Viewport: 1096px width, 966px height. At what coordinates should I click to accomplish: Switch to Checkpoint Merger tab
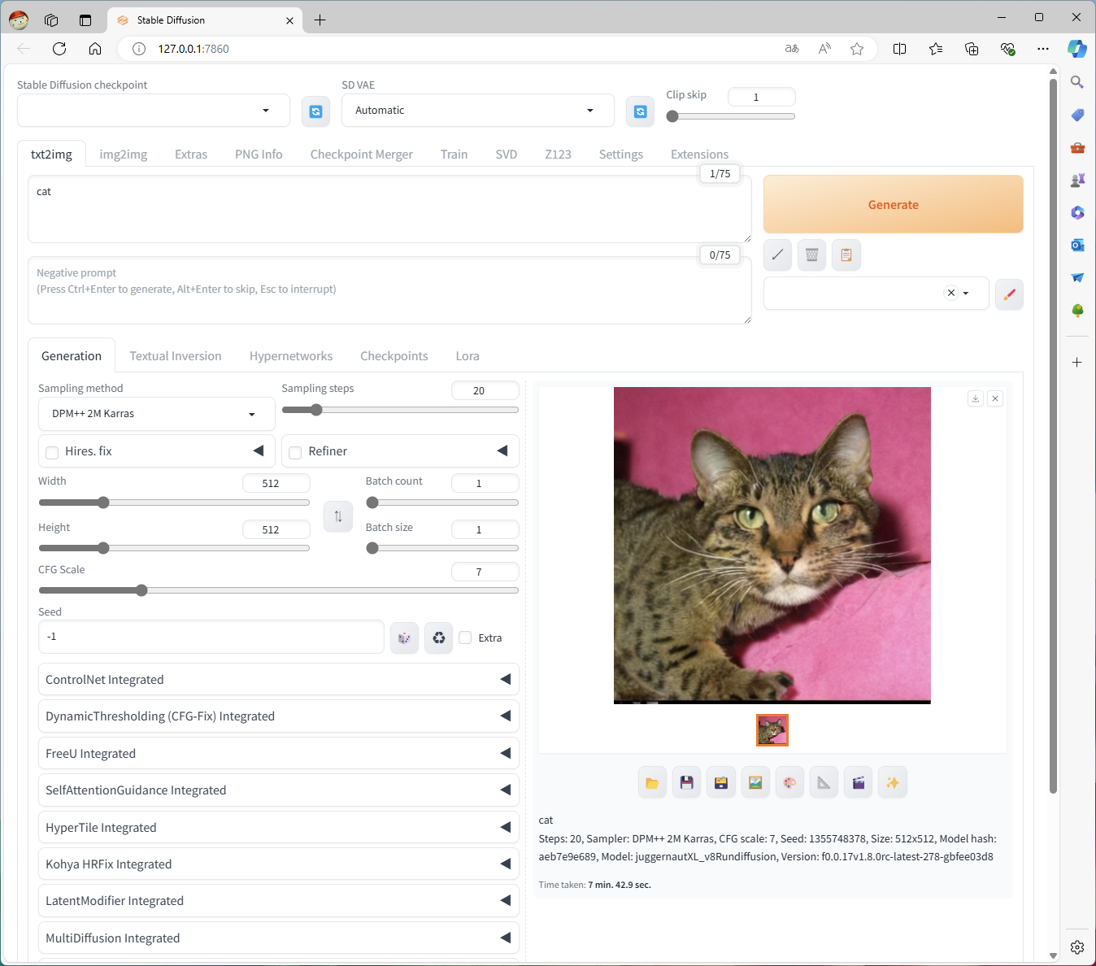tap(362, 154)
